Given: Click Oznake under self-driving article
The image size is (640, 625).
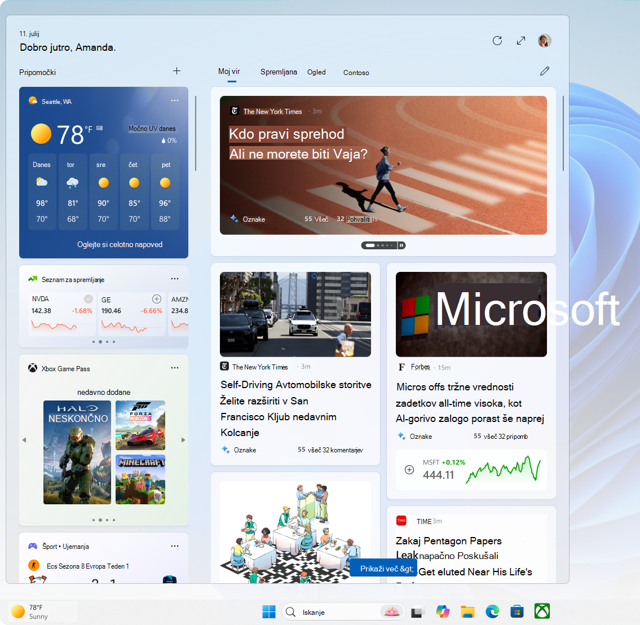Looking at the screenshot, I should point(245,450).
